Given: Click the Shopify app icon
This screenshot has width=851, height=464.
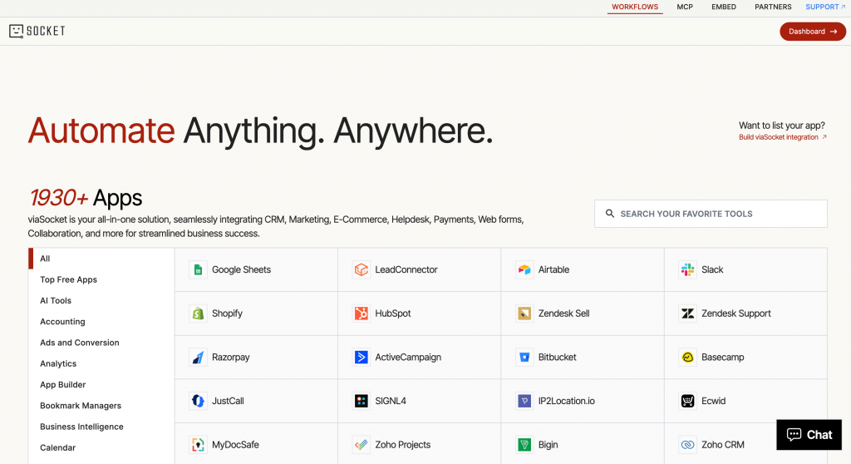Looking at the screenshot, I should click(198, 313).
